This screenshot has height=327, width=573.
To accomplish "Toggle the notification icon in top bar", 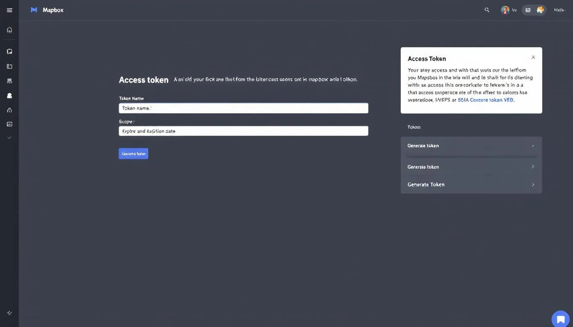I will 527,9.
